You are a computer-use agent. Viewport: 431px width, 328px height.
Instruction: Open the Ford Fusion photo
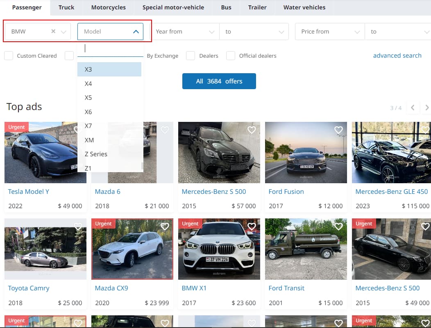306,153
